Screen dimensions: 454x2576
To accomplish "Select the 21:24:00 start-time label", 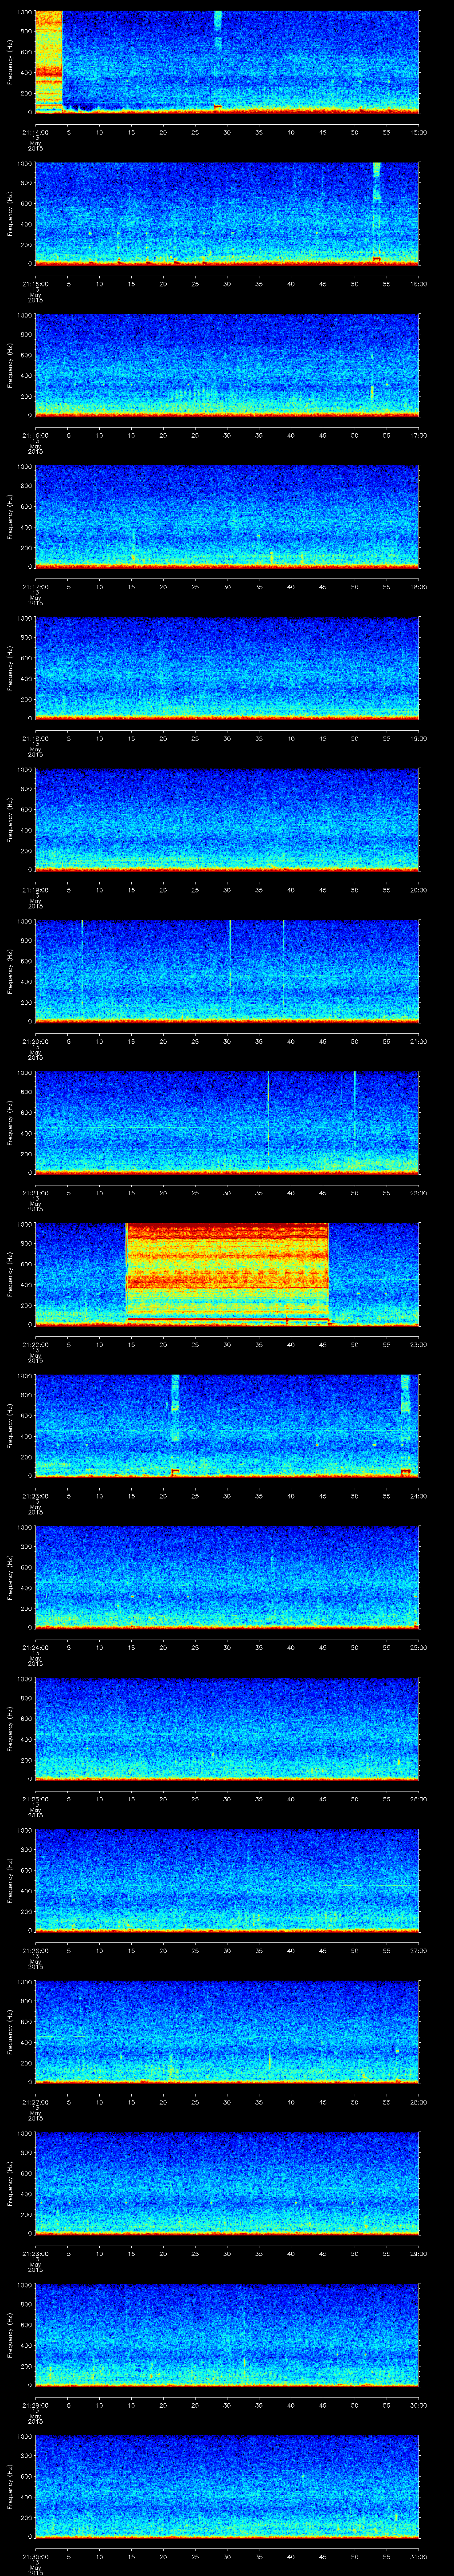I will click(35, 1647).
